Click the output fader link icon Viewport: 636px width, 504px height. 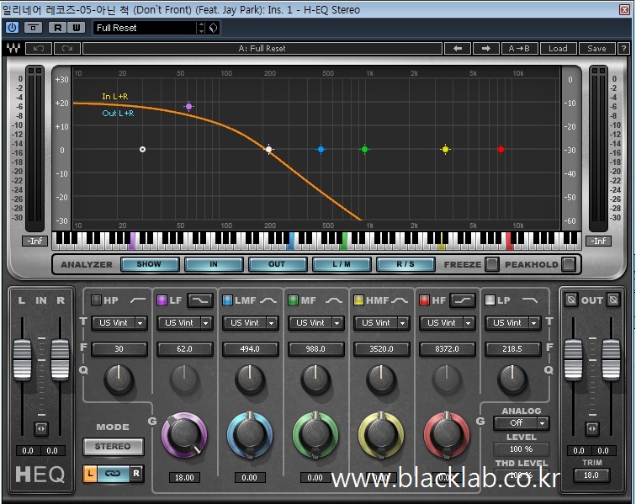tap(592, 428)
